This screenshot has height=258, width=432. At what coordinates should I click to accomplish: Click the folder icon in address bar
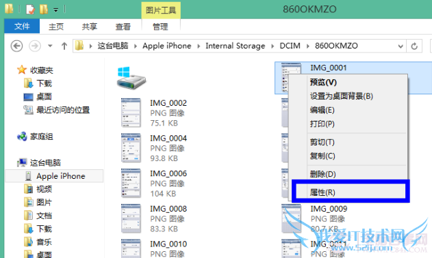tap(79, 46)
